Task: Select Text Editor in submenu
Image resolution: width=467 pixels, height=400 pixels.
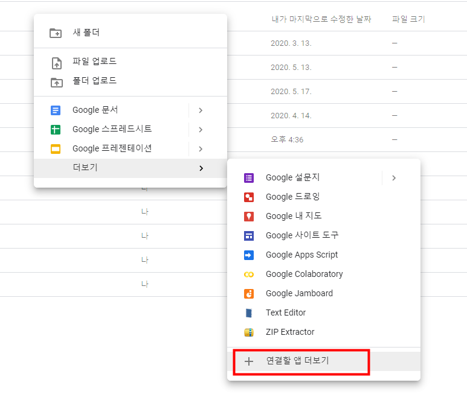Action: click(324, 313)
